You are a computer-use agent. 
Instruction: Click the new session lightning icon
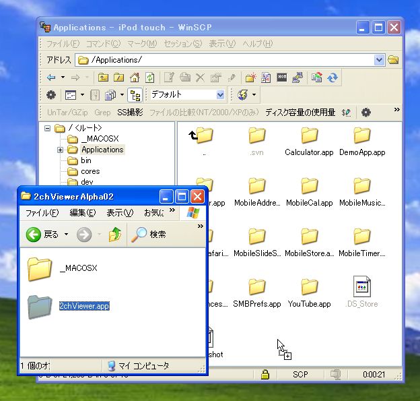pos(243,94)
